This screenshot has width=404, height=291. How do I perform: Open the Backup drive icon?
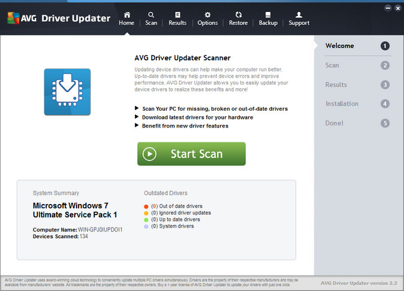268,14
